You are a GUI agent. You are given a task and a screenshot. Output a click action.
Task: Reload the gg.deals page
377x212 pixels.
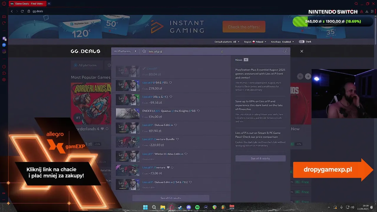(x=22, y=11)
